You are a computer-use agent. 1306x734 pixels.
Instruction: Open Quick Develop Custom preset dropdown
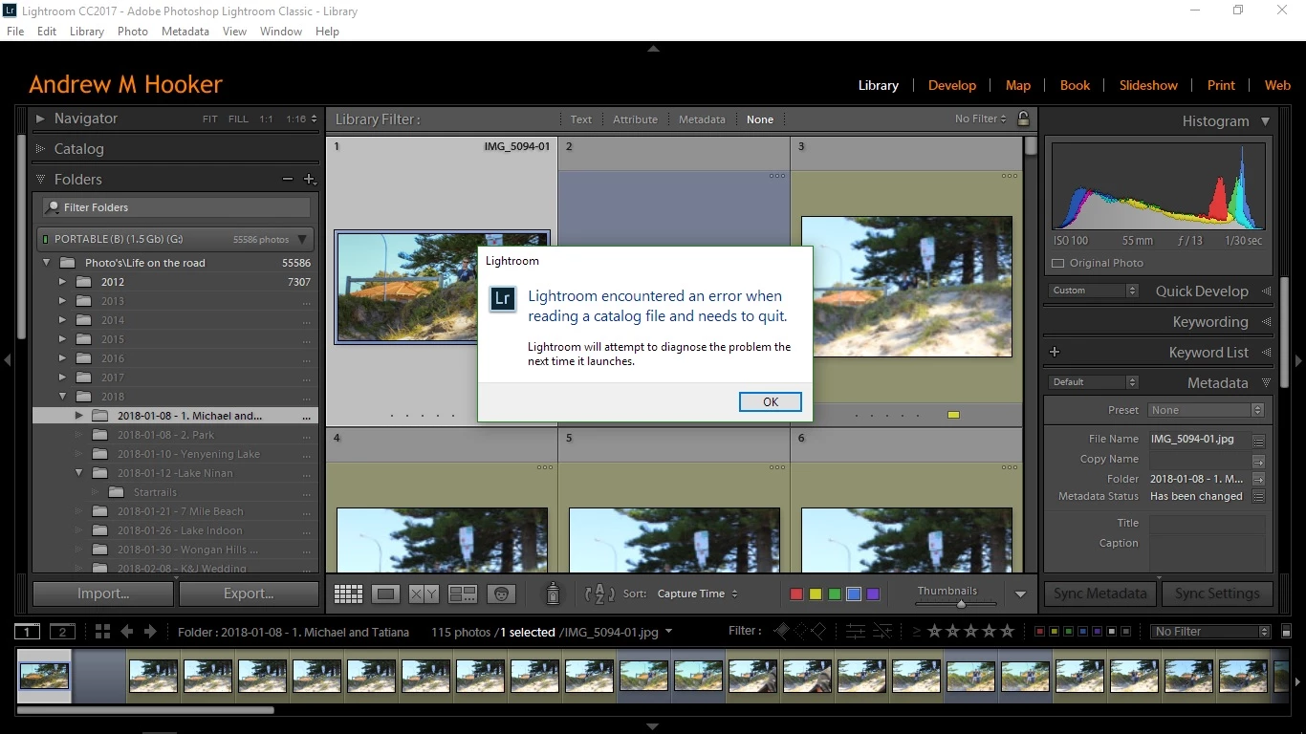1094,291
